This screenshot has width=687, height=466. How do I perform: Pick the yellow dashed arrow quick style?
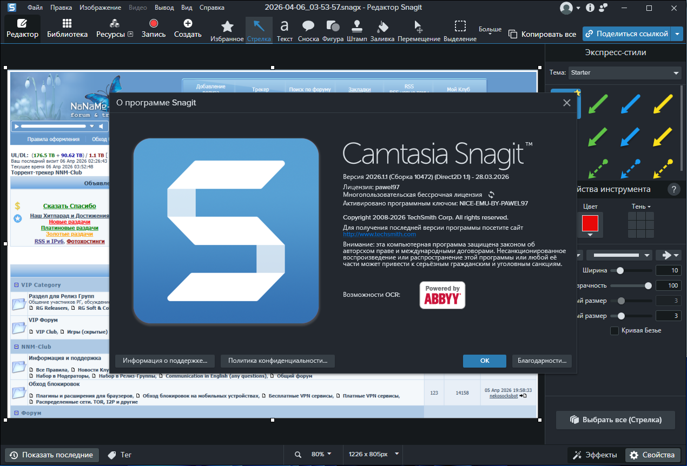[x=663, y=169]
